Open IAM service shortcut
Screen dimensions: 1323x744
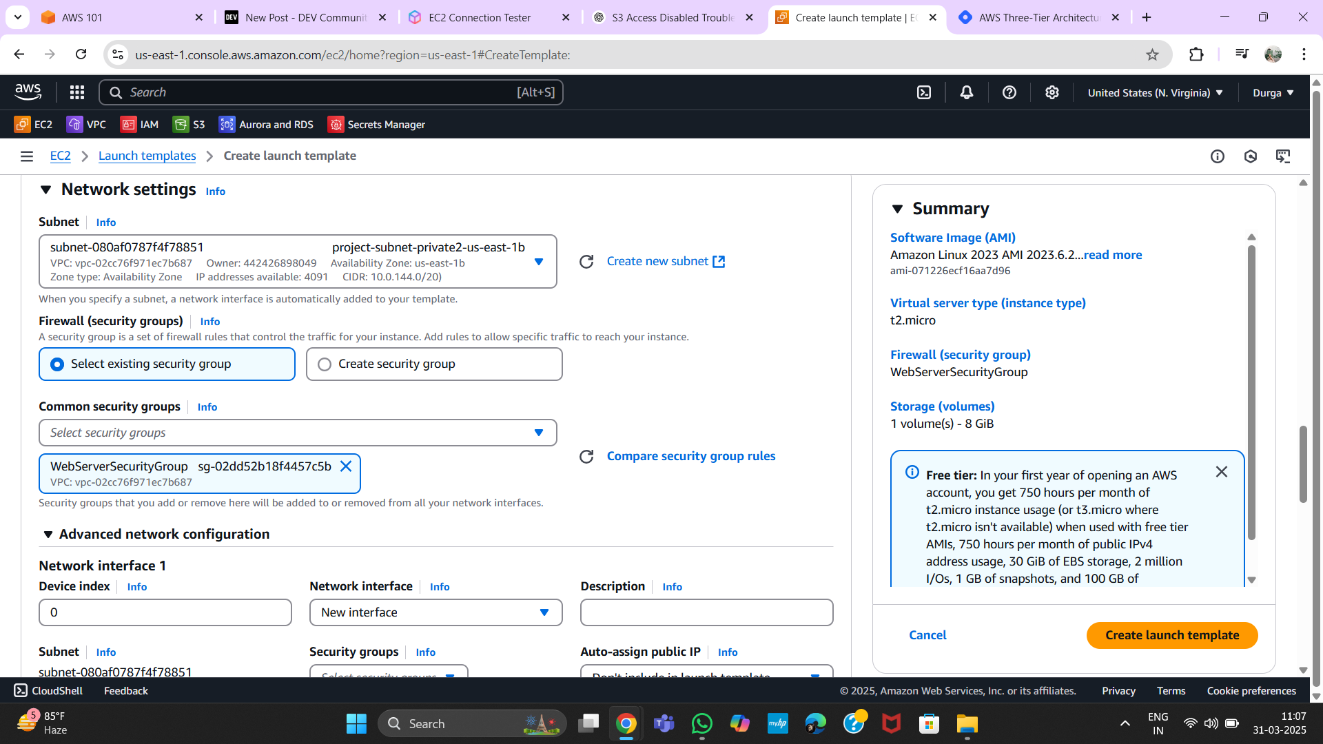point(139,125)
